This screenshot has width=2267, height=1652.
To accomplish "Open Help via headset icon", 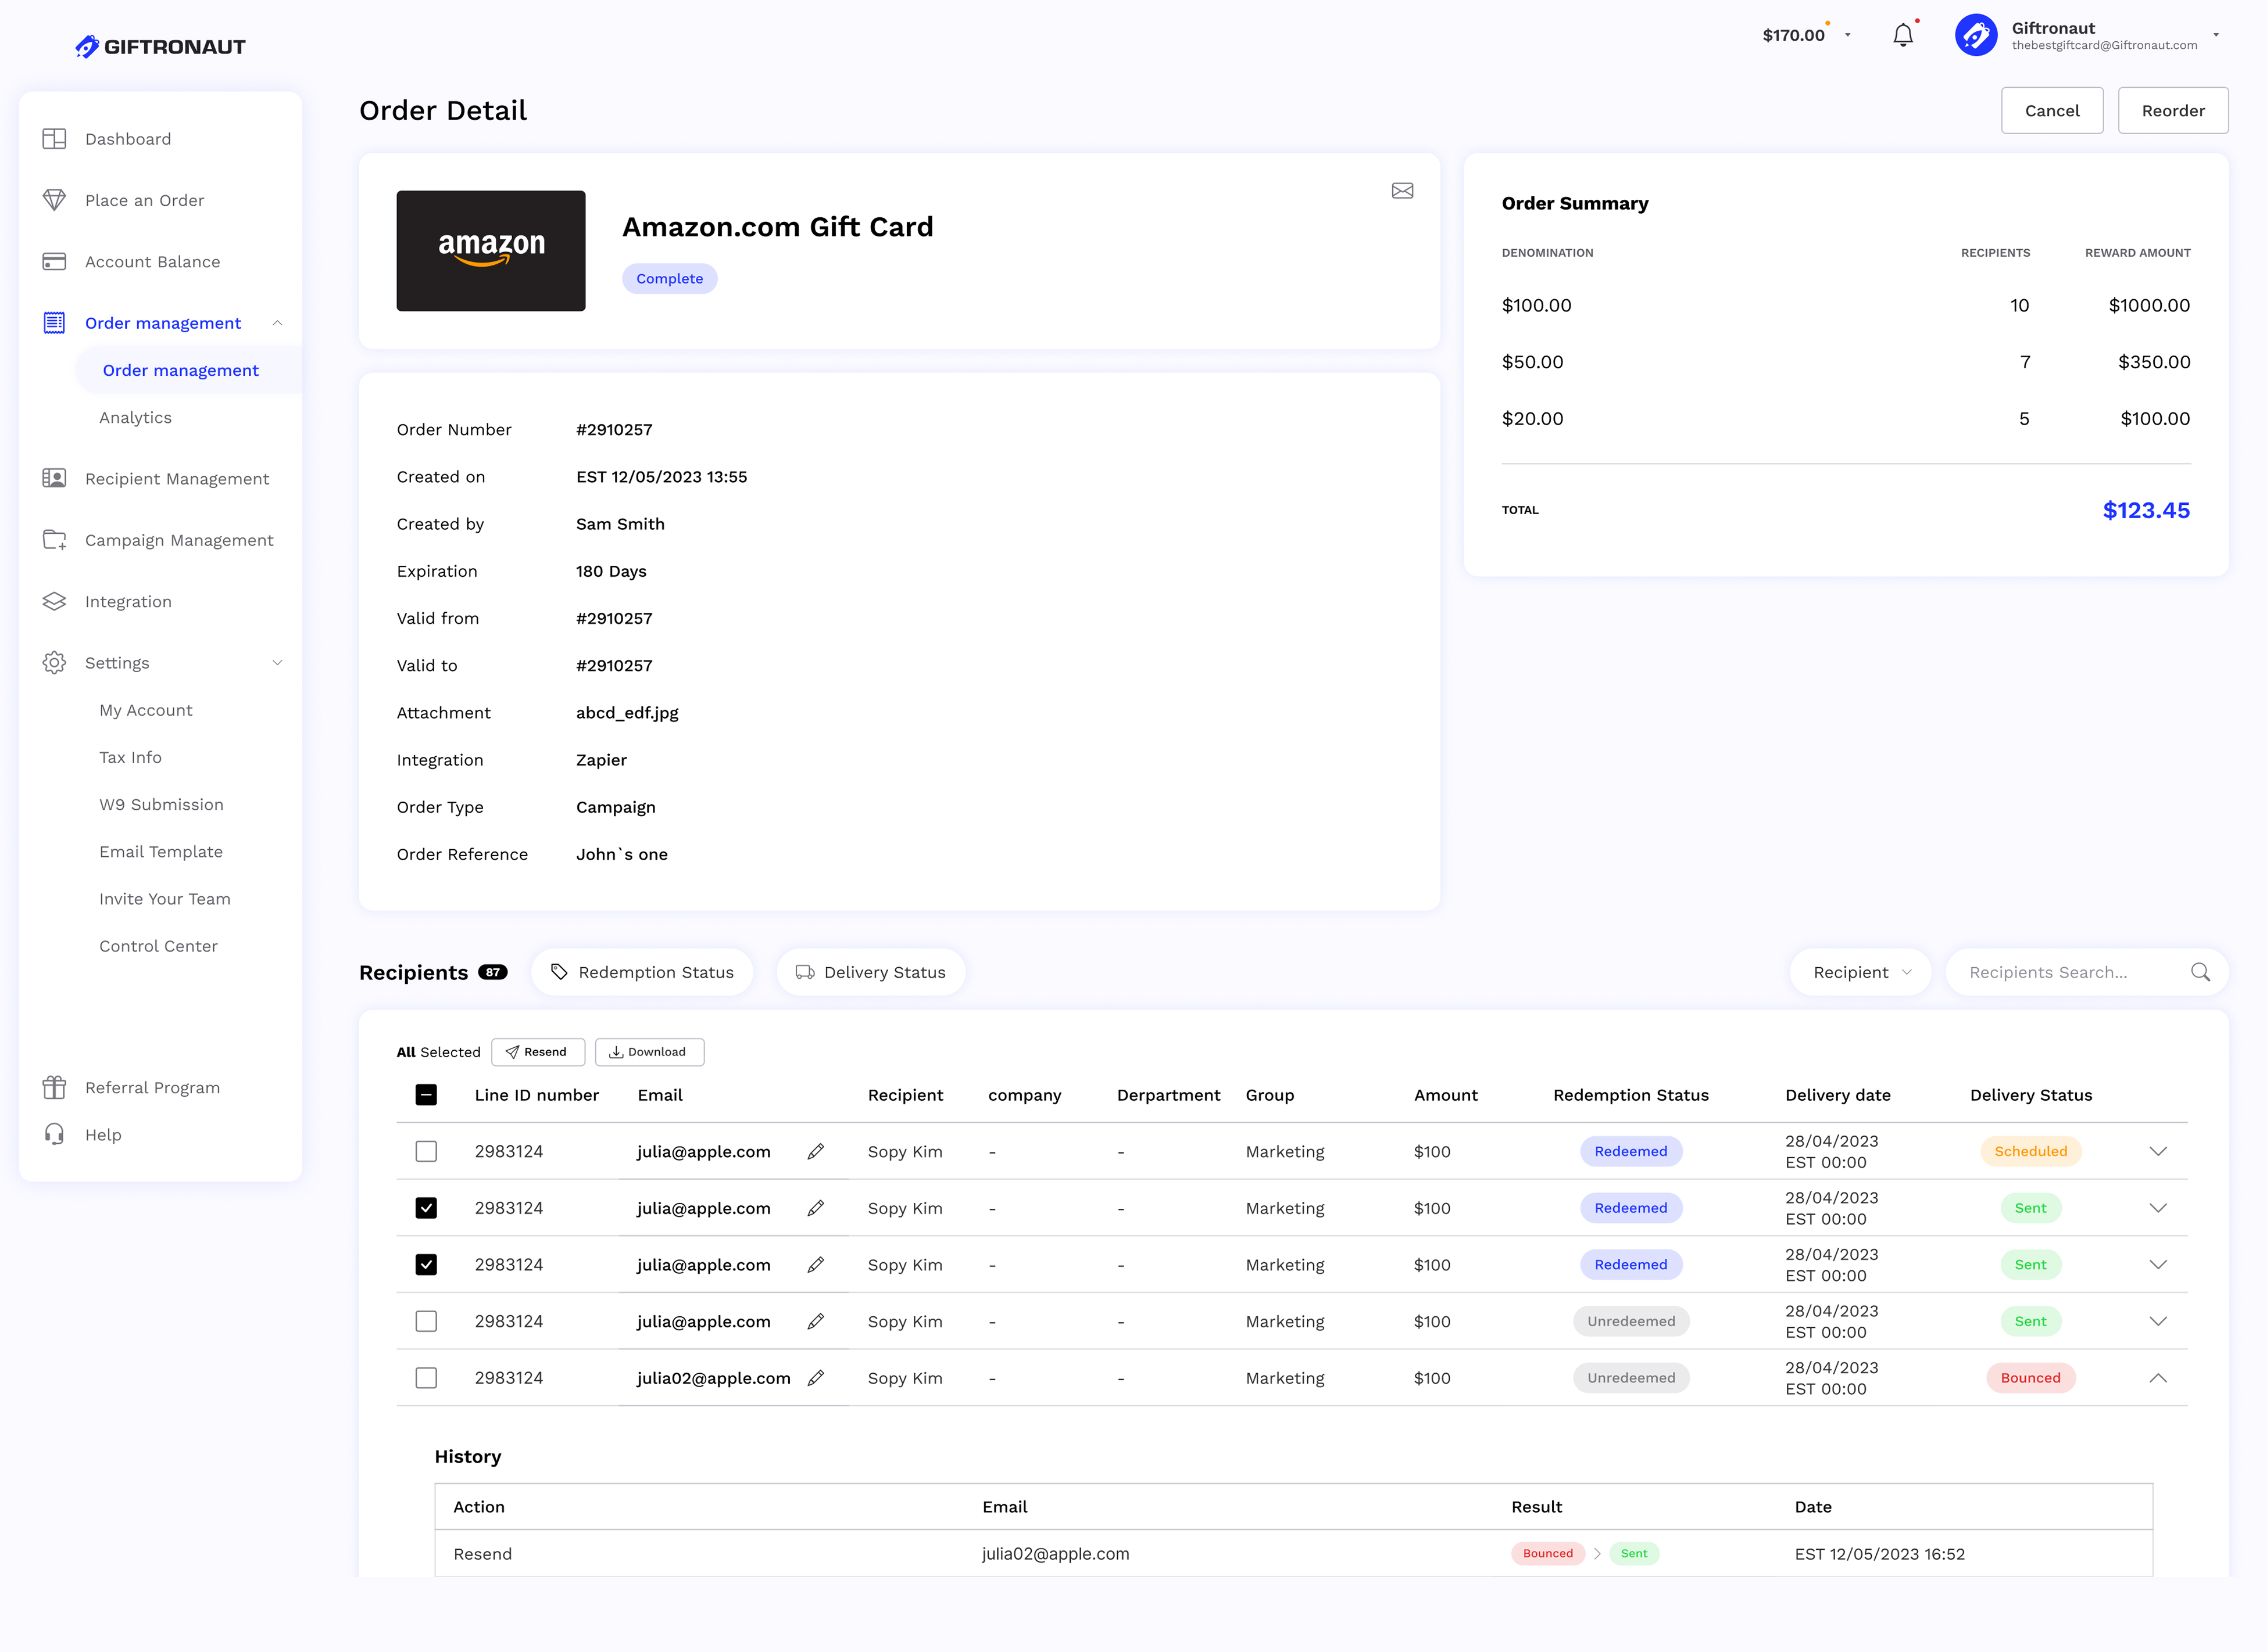I will (x=54, y=1134).
